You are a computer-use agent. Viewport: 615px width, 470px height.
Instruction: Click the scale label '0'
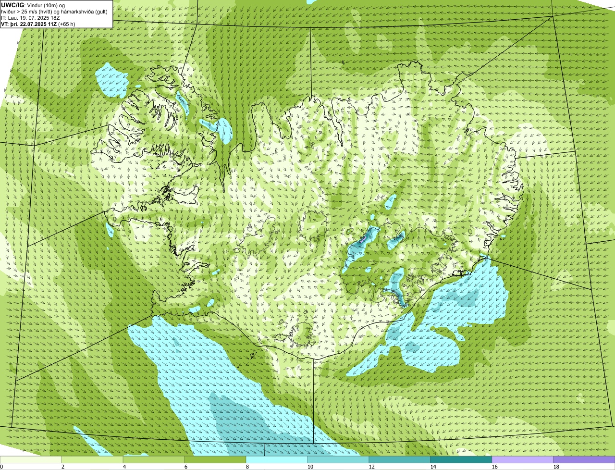pos(1,467)
